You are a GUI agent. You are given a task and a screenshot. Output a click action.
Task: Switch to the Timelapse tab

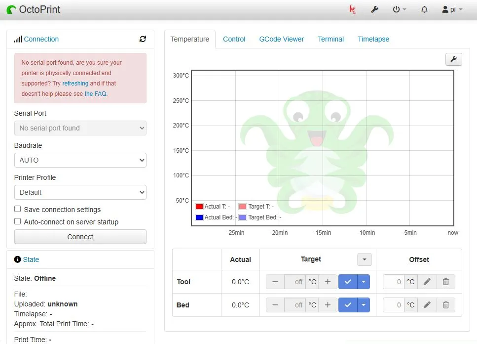click(373, 39)
